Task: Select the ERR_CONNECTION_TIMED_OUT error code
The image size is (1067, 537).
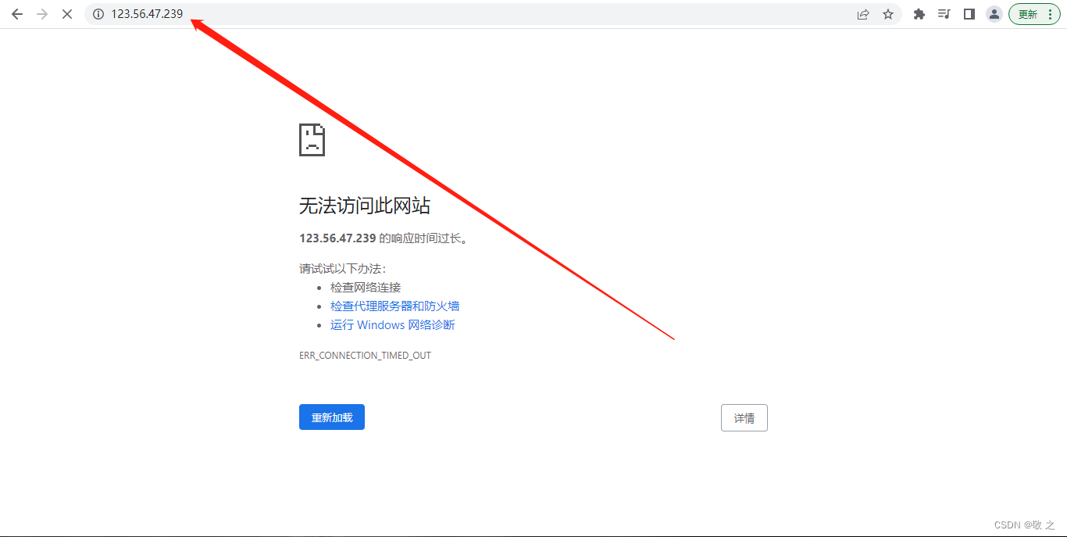Action: click(365, 355)
